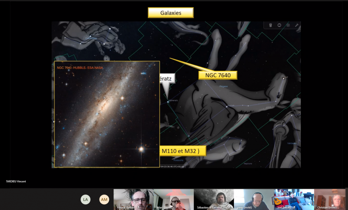Screen dimensions: 348x210
Task: Open Sébastien & Caroline video tile
Action: [214, 199]
